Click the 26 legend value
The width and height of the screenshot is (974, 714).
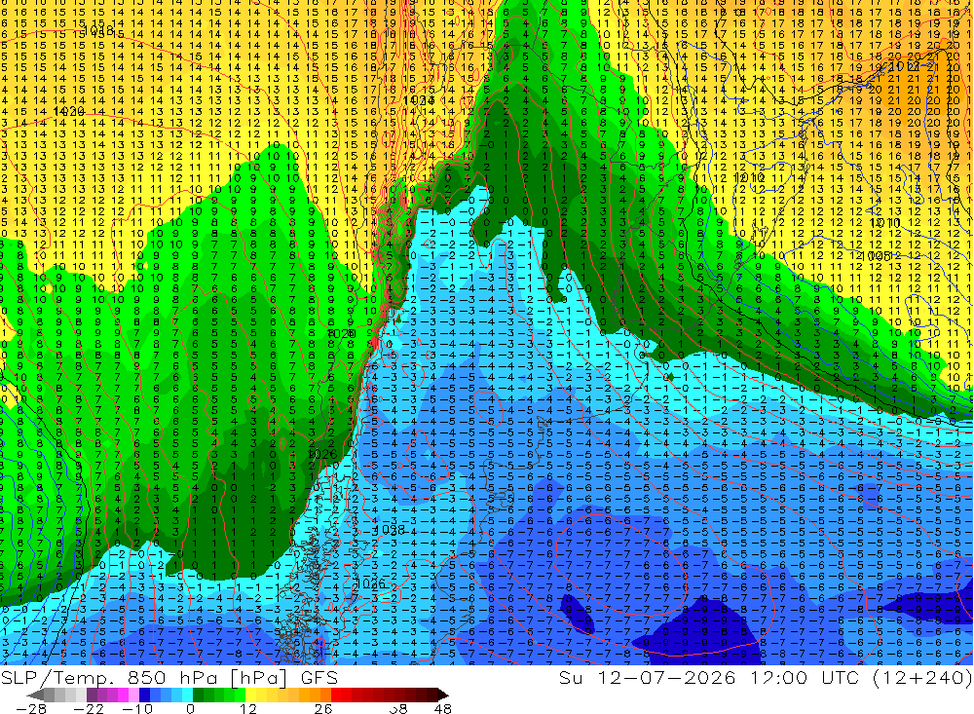click(x=323, y=709)
